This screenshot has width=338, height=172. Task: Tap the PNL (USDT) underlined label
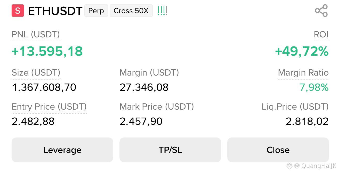click(36, 35)
